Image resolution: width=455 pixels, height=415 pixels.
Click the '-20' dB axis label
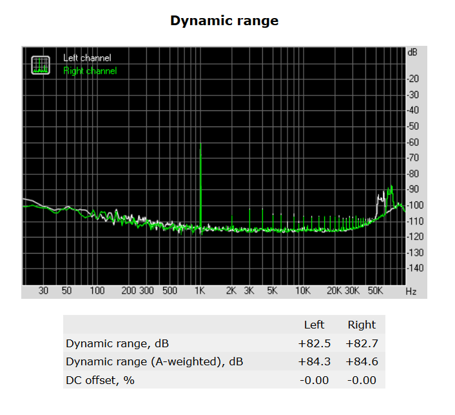coord(412,79)
